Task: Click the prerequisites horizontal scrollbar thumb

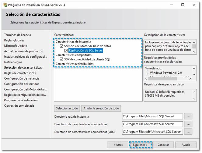Action: (x=162, y=79)
